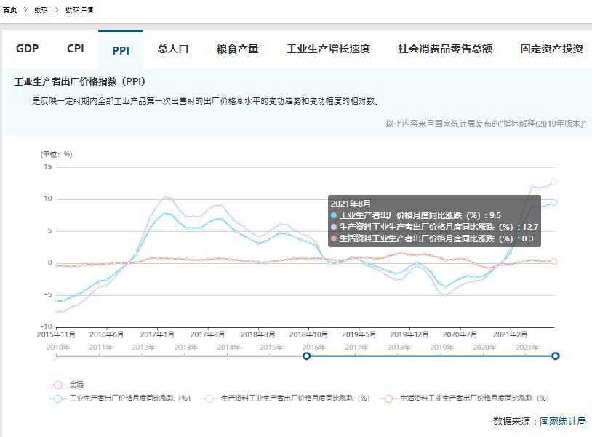Viewport: 592px width, 437px height.
Task: Click the 9.5 blue endpoint on chart
Action: tap(553, 202)
